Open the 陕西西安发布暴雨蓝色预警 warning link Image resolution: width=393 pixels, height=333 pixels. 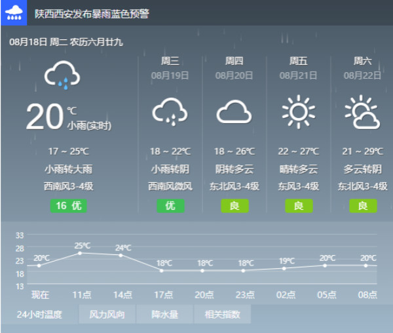pyautogui.click(x=92, y=13)
